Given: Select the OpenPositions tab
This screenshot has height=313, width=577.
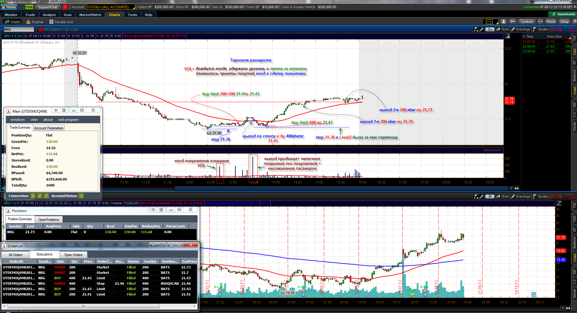Looking at the screenshot, I should coord(49,220).
